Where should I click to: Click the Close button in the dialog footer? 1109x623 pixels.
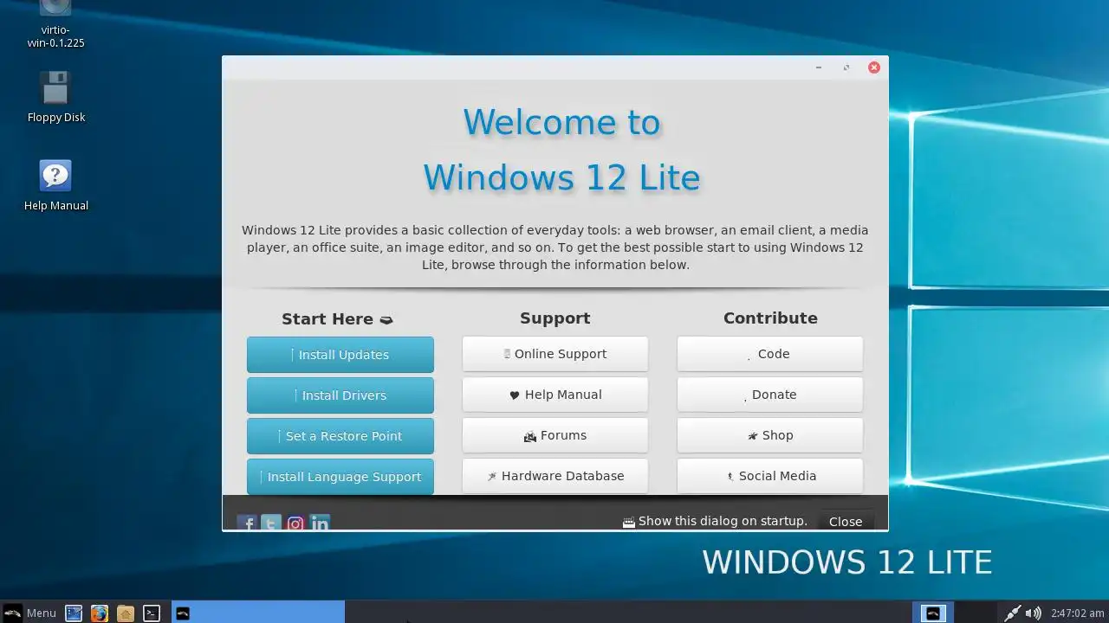pos(846,521)
